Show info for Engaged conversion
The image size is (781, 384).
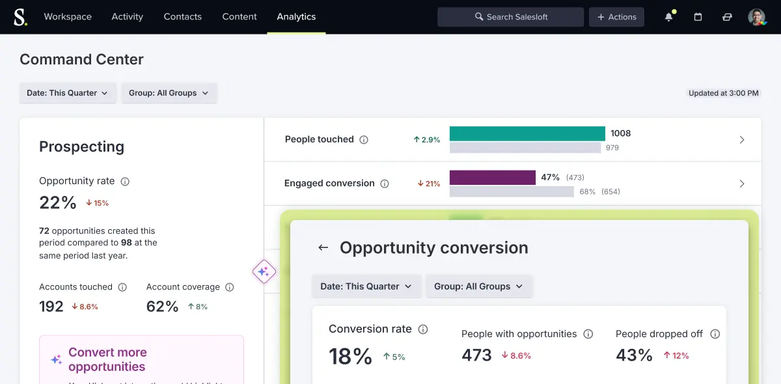(x=385, y=184)
